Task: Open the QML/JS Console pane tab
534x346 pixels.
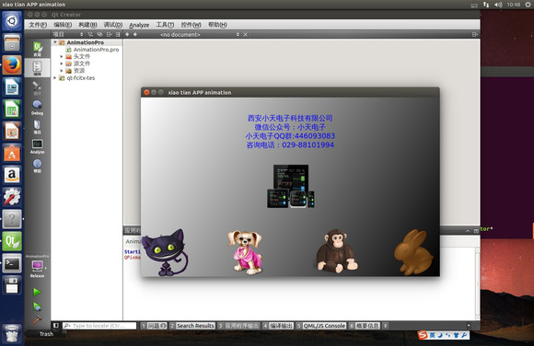Action: point(320,326)
